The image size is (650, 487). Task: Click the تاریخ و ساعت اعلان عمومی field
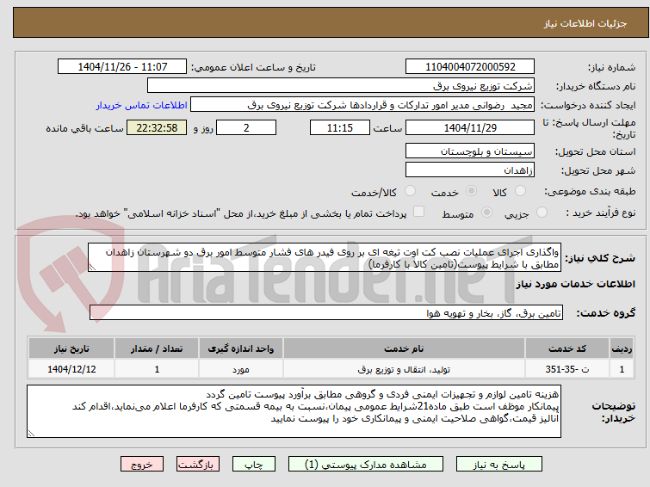pos(122,66)
